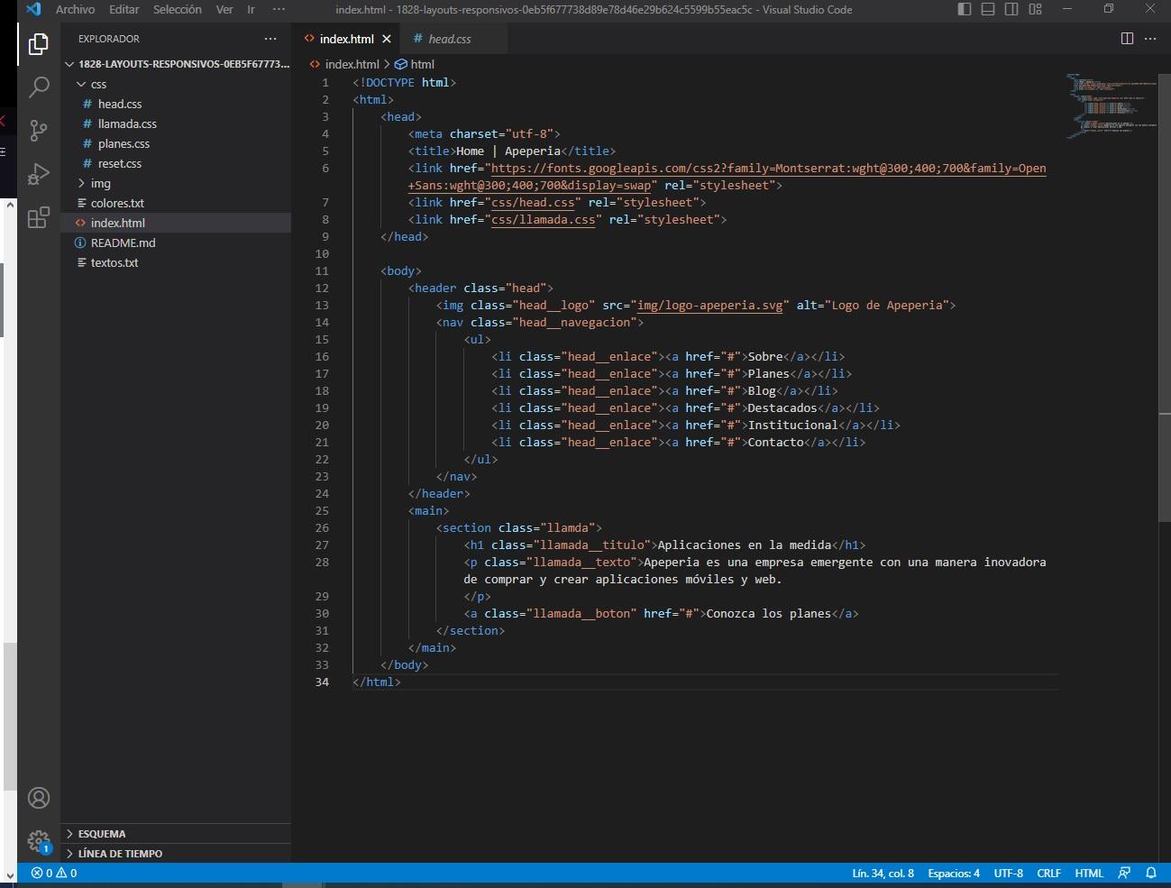Screen dimensions: 1171x888
Task: Expand the LÍNEA DE TIEMPO section
Action: pyautogui.click(x=176, y=854)
